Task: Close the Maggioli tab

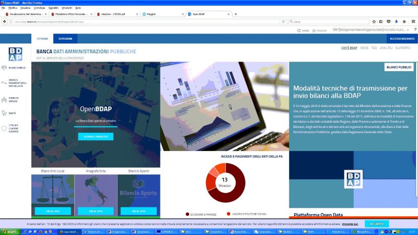Action: click(183, 14)
